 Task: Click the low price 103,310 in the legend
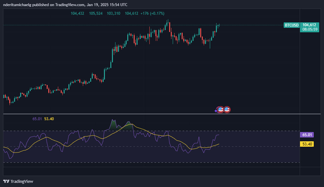[x=114, y=13]
